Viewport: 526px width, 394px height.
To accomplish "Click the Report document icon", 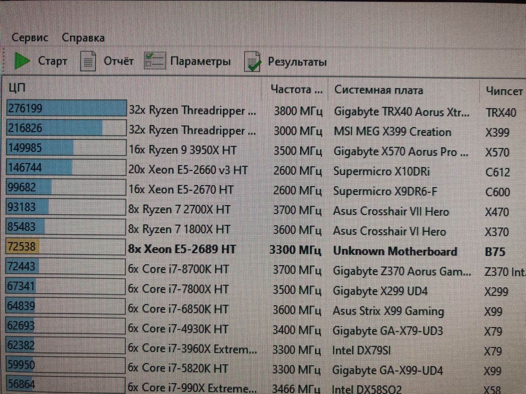I will point(88,61).
